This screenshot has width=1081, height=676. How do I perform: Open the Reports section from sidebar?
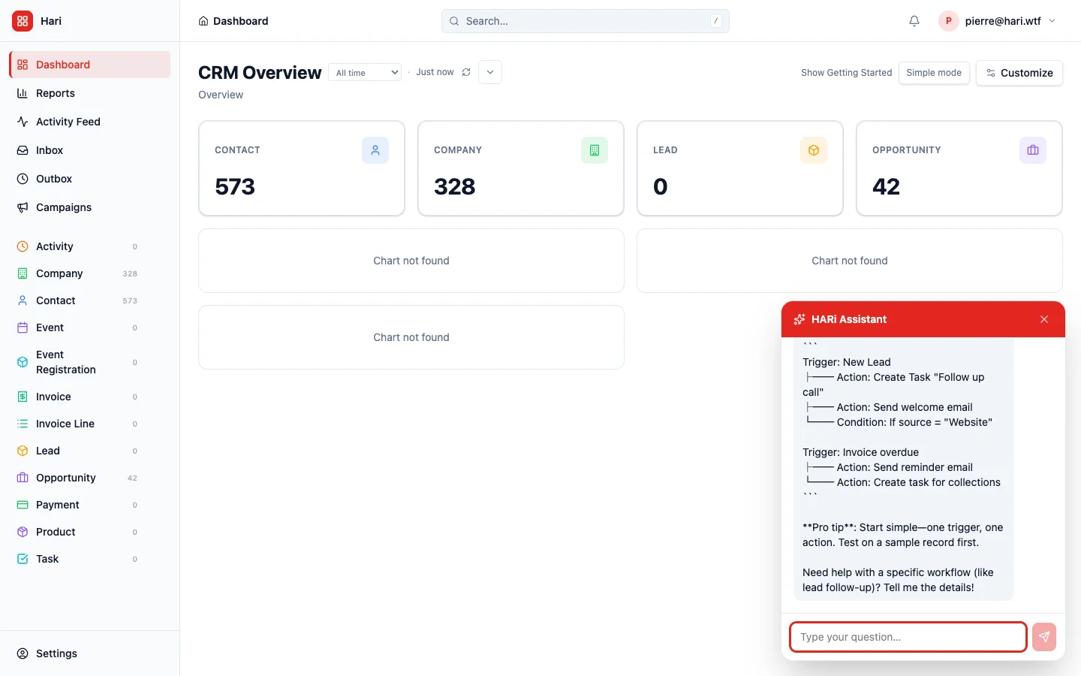pyautogui.click(x=55, y=93)
